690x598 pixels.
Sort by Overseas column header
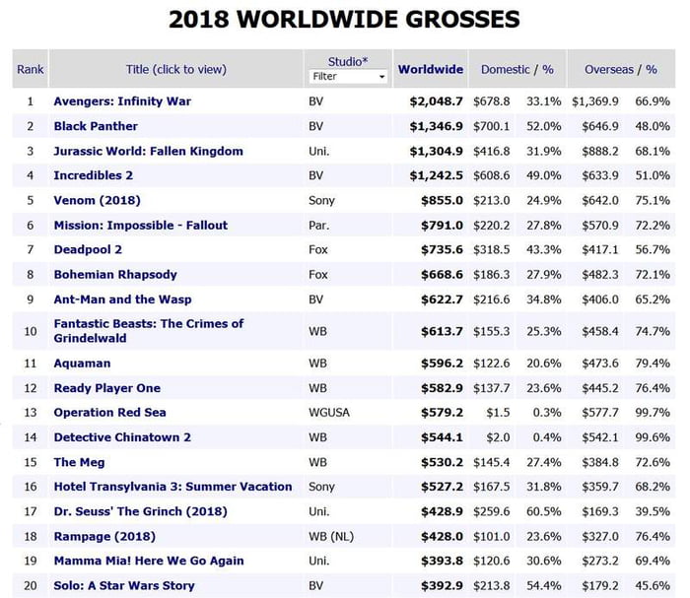609,70
